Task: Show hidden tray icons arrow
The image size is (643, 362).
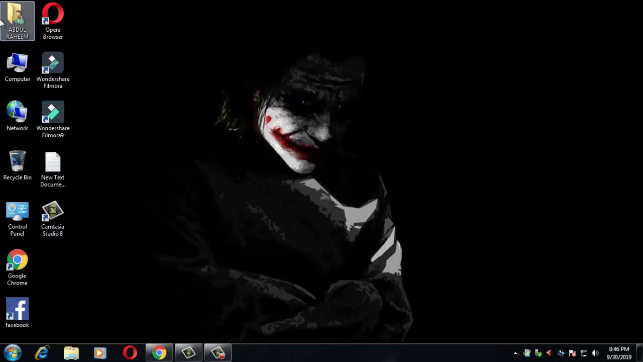Action: (x=515, y=353)
